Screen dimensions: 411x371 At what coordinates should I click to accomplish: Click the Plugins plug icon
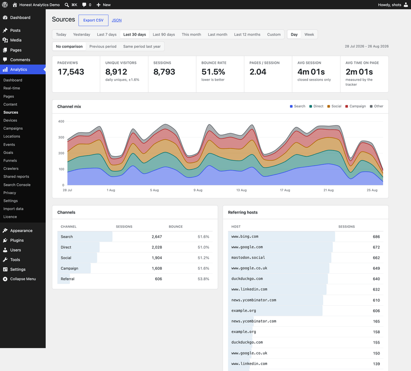coord(5,240)
